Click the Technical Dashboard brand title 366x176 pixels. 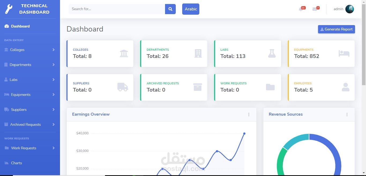(34, 9)
